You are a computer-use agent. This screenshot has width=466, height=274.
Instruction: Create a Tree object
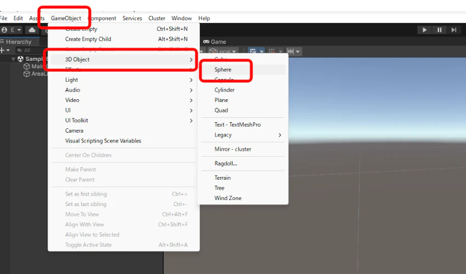pos(243,188)
